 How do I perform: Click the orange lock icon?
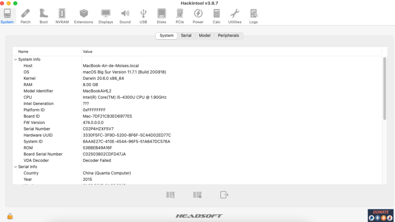click(10, 216)
